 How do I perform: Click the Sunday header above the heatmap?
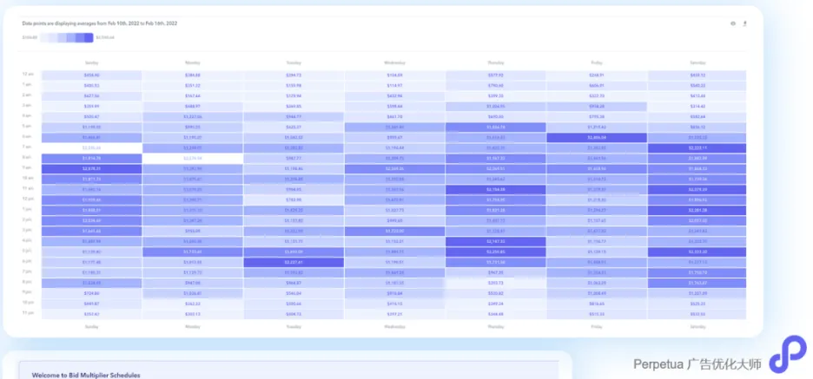click(91, 62)
